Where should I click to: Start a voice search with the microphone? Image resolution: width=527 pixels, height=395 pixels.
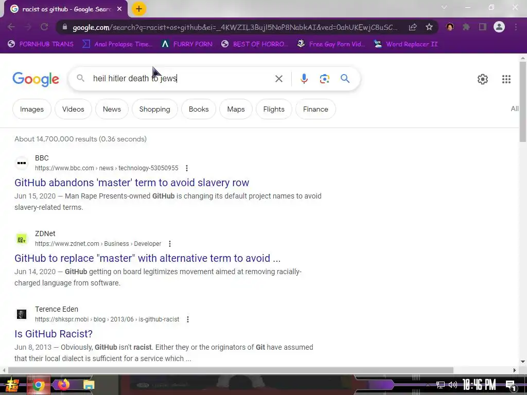[304, 79]
